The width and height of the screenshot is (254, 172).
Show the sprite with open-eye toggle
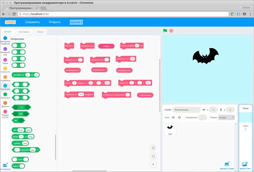coord(173,117)
